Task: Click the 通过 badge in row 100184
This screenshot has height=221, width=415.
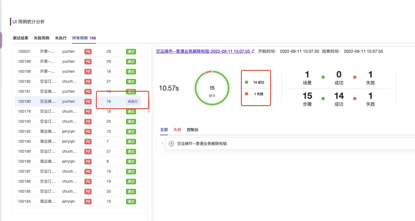Action: [x=131, y=202]
